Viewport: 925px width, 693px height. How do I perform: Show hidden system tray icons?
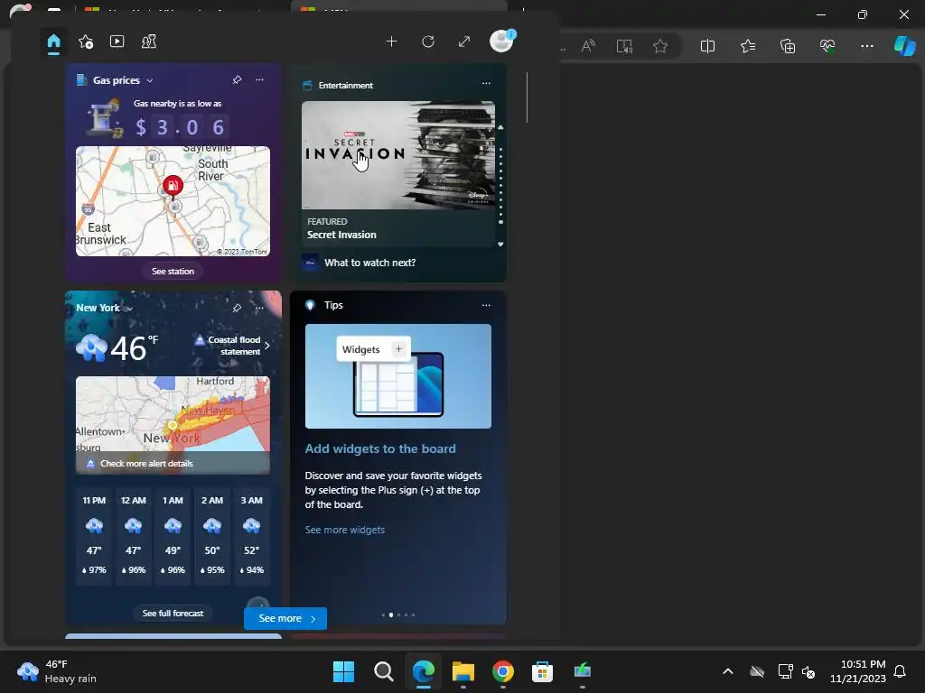pos(728,671)
